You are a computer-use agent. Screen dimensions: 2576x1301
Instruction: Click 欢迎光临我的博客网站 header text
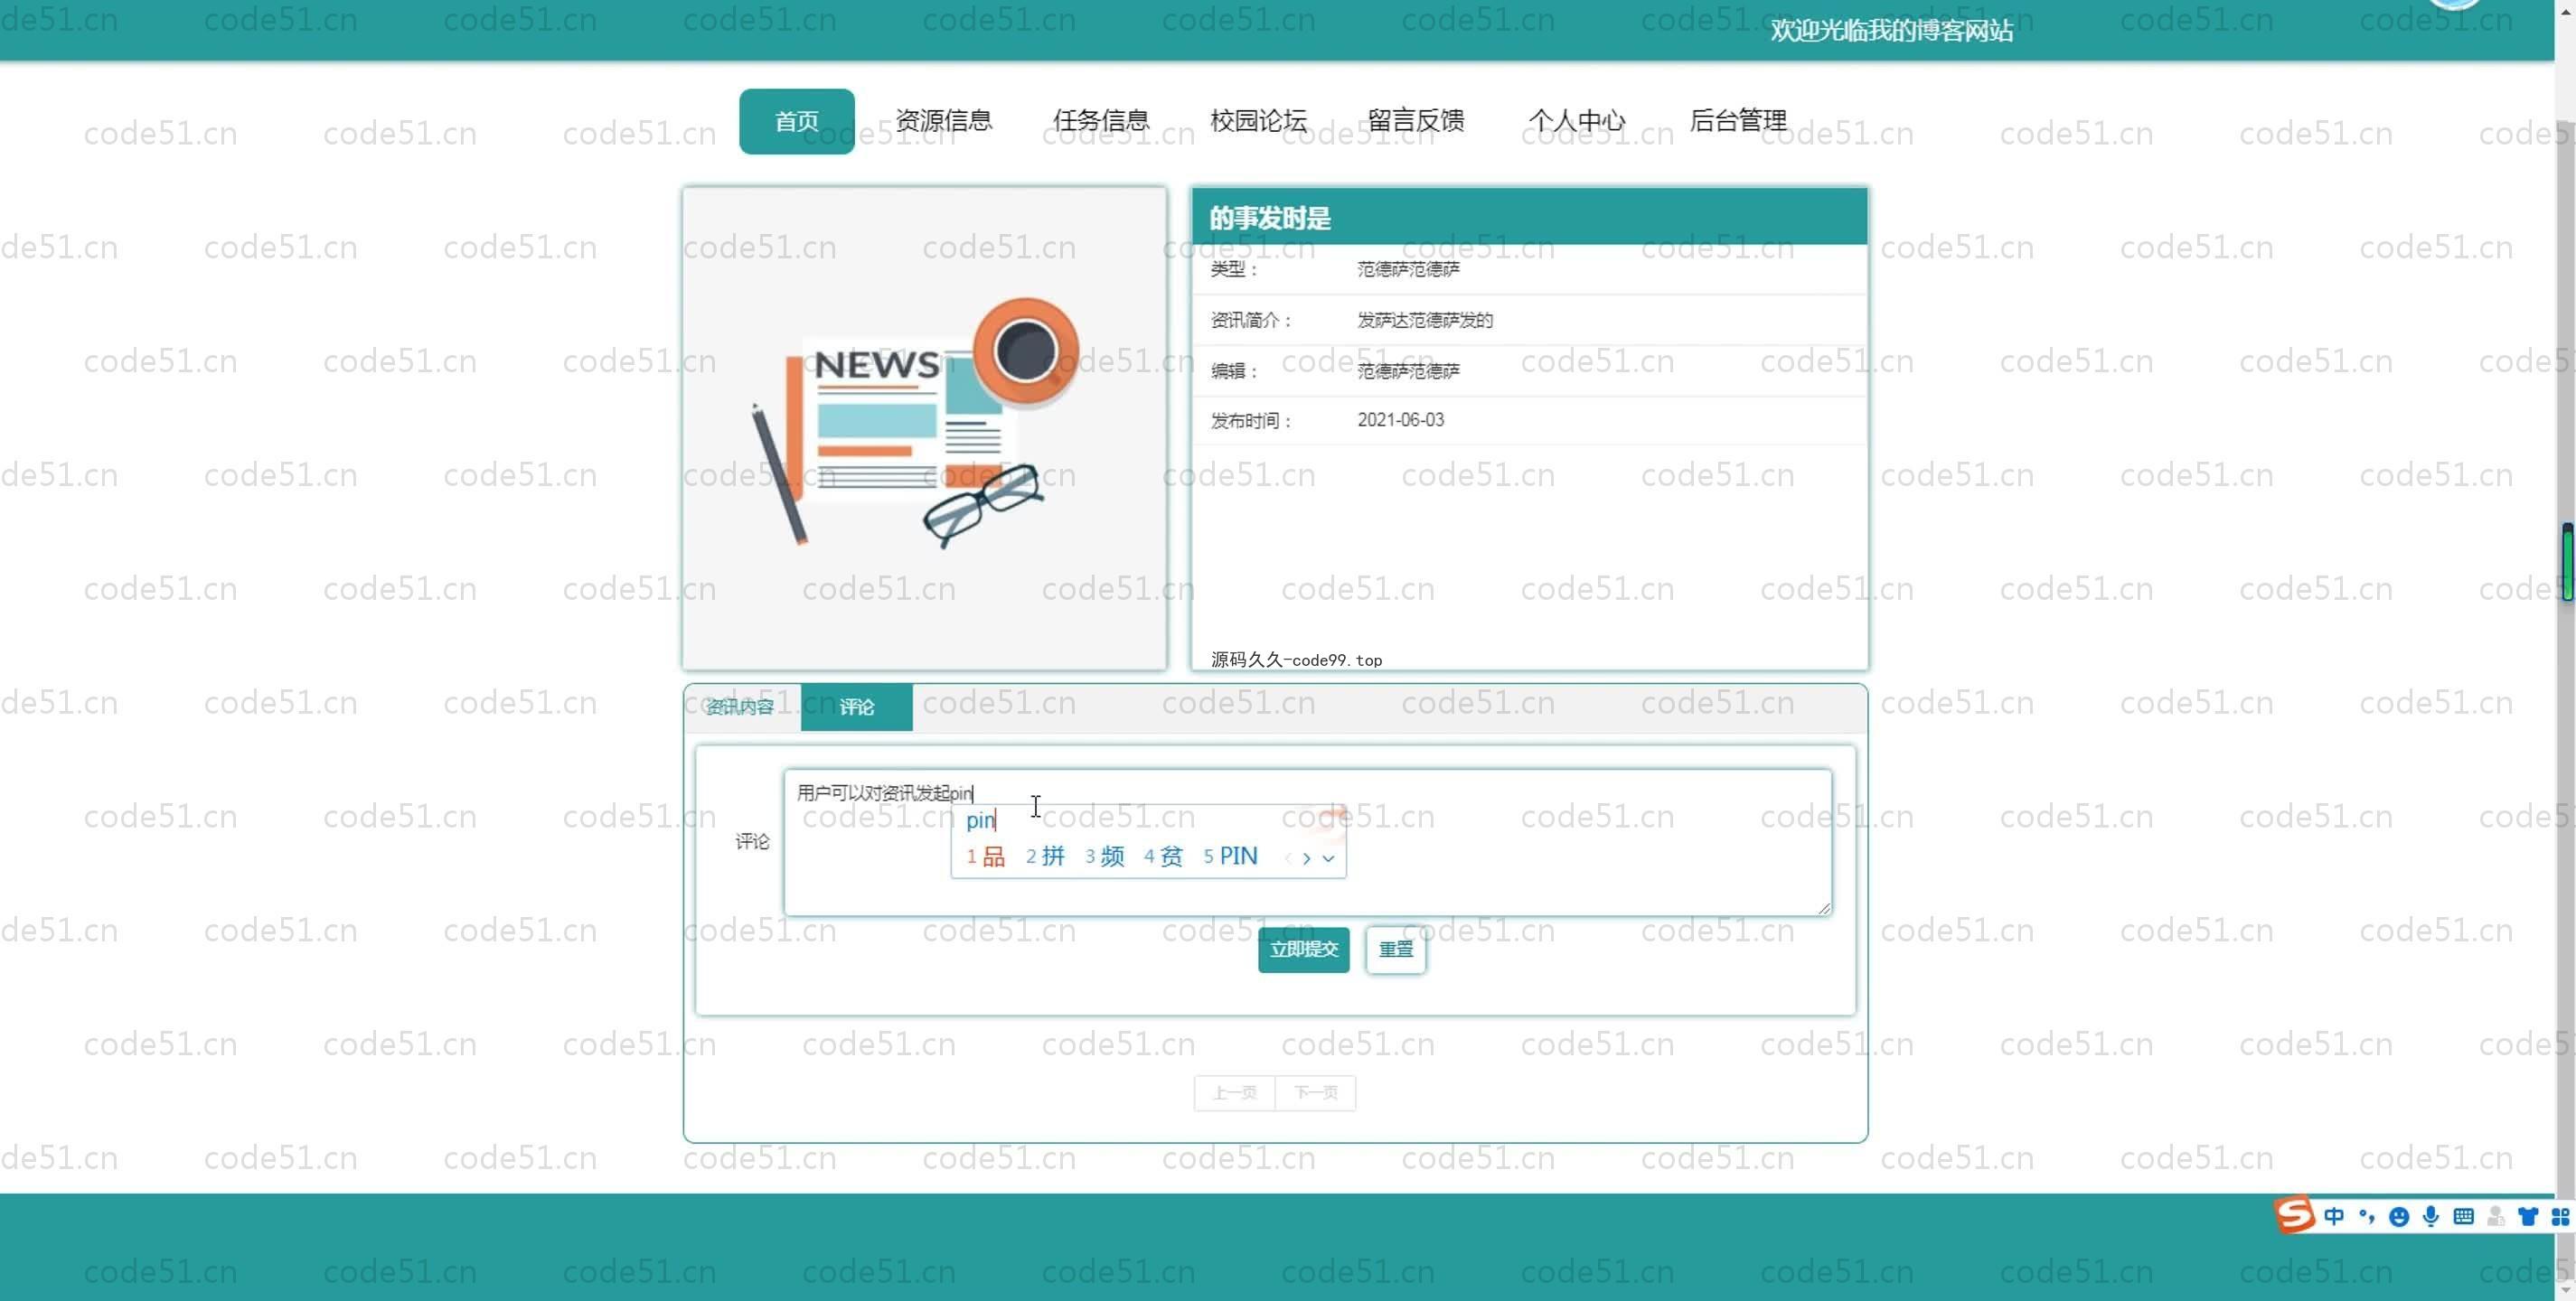(1891, 31)
